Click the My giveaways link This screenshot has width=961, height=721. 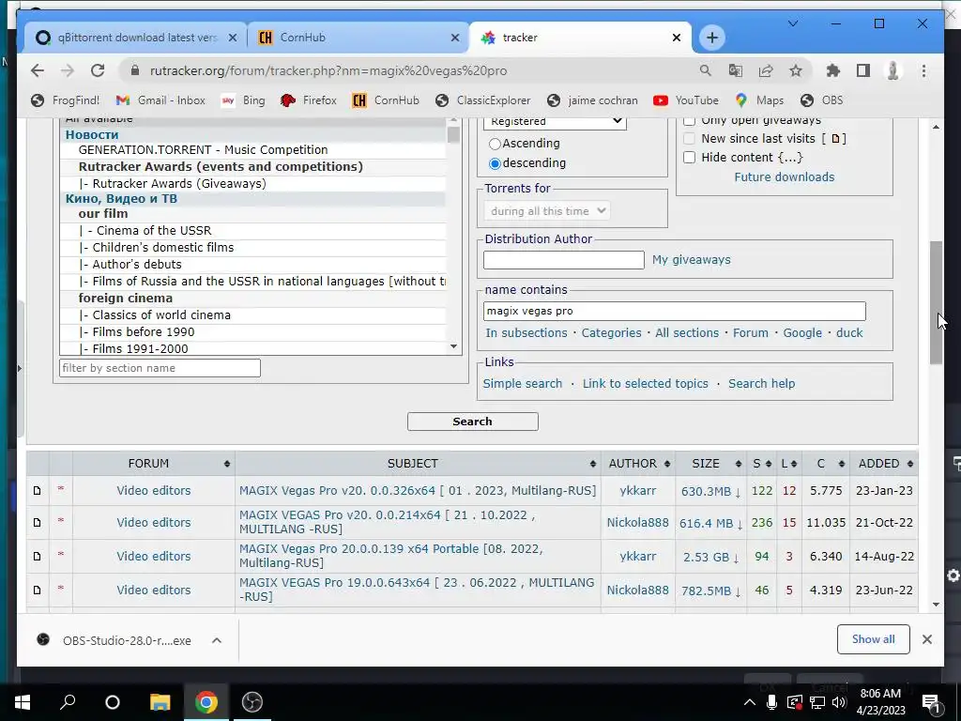point(692,259)
